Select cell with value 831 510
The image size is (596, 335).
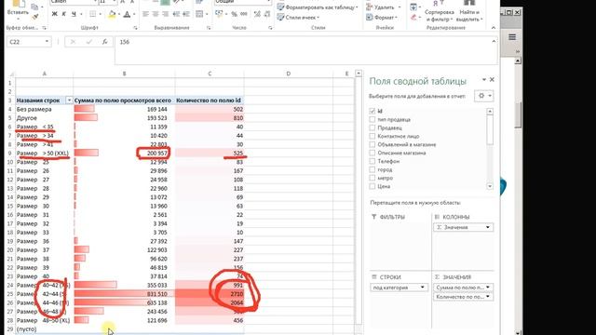(124, 294)
